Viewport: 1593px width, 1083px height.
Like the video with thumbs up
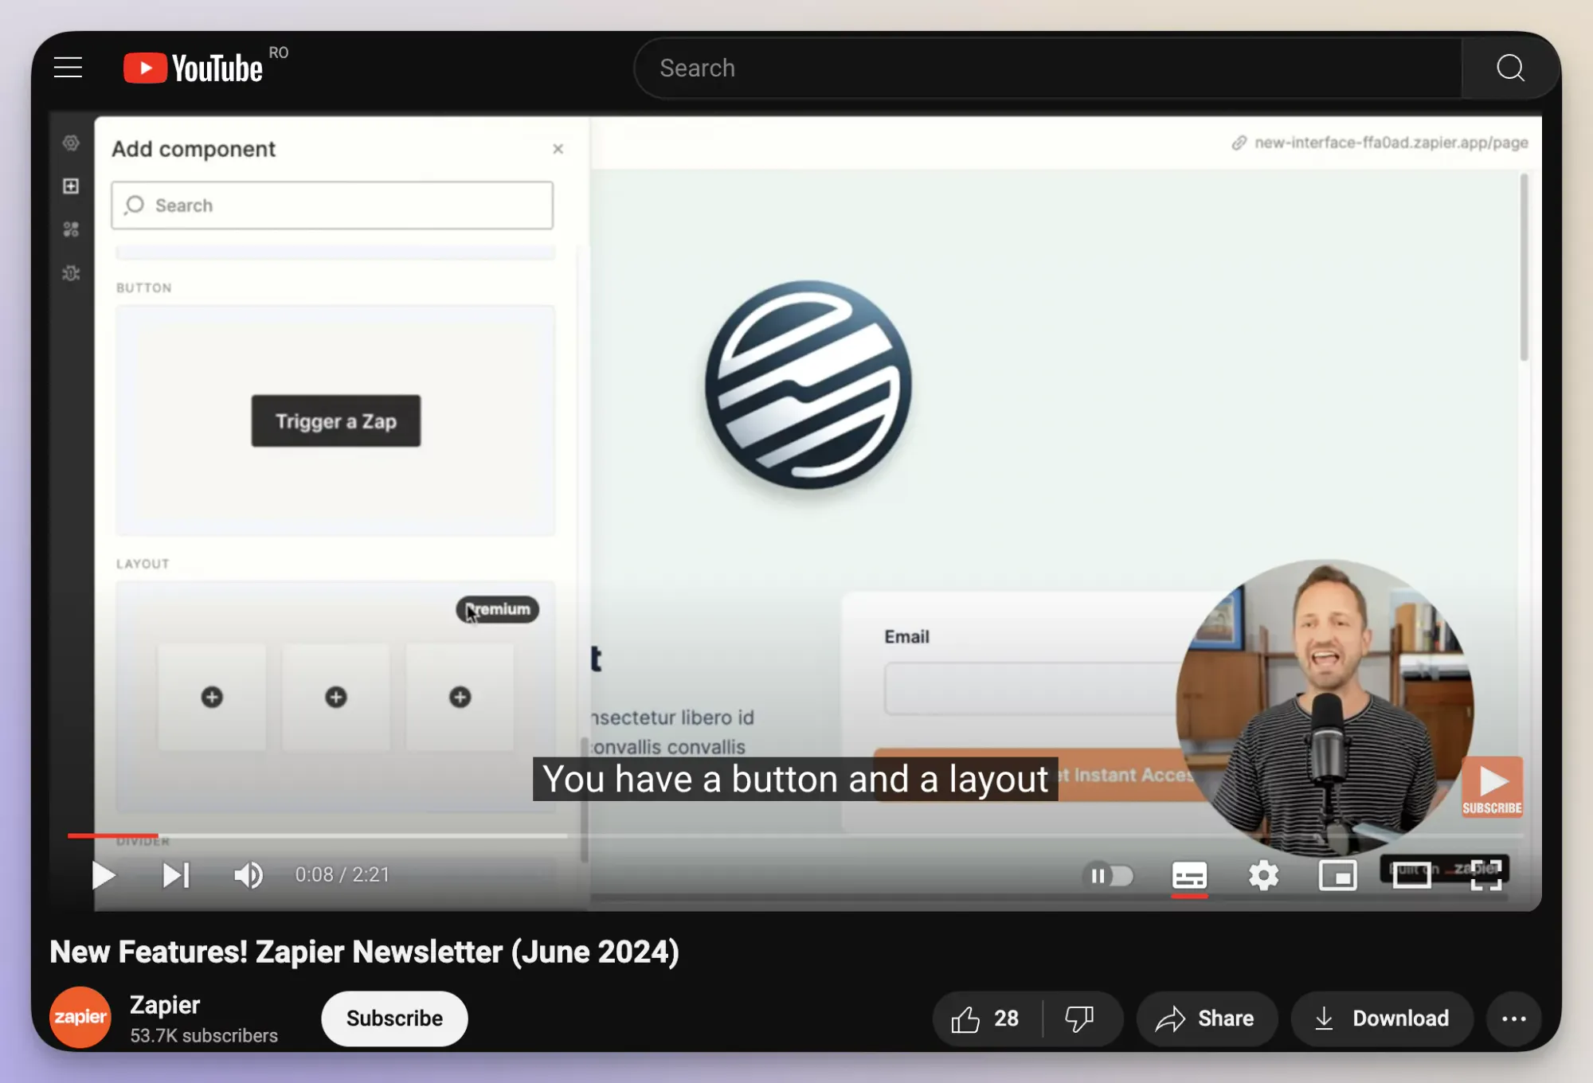click(986, 1018)
